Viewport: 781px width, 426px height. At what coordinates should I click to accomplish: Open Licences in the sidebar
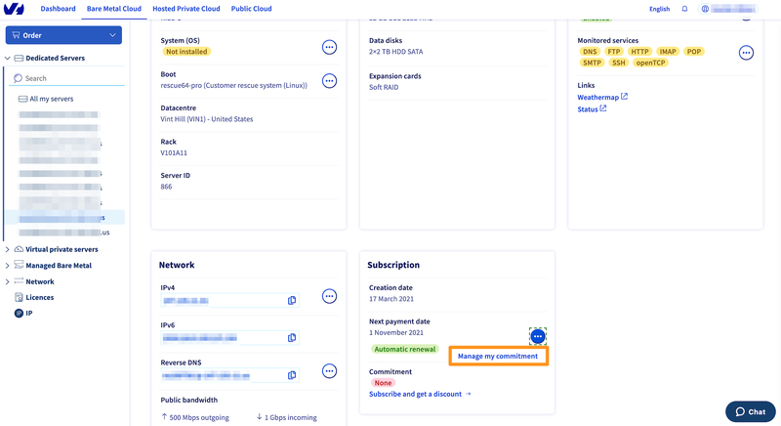[40, 297]
